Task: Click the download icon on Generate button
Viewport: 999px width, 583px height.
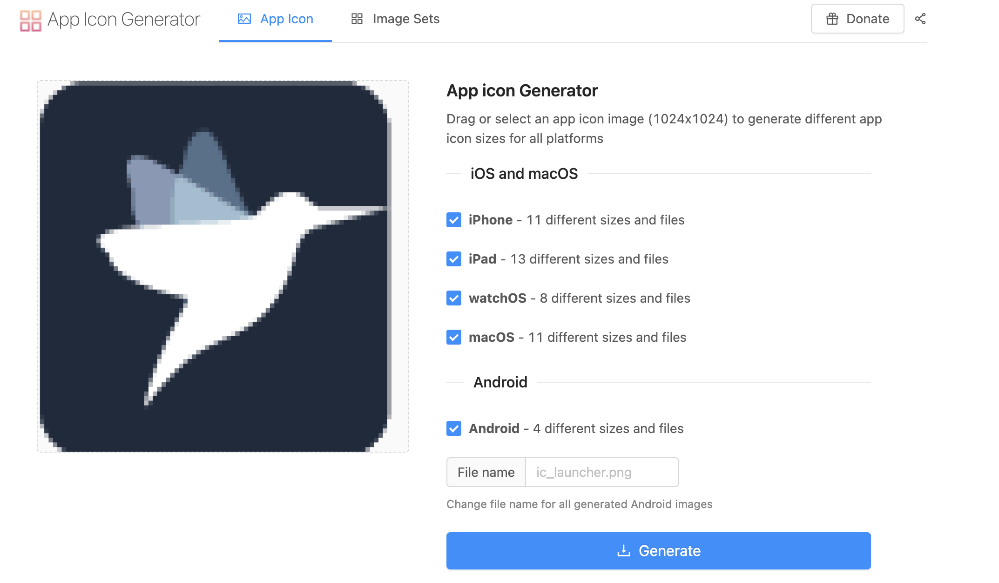Action: click(624, 550)
